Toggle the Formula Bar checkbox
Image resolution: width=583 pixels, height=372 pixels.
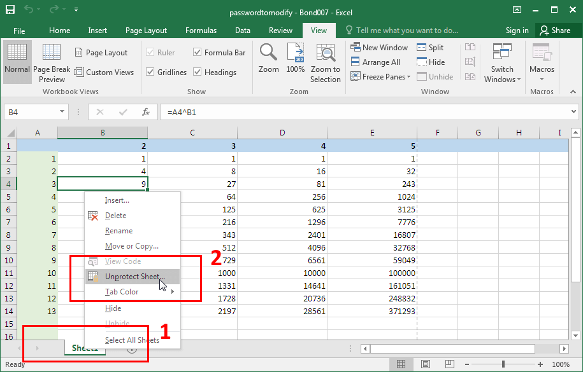coord(198,52)
